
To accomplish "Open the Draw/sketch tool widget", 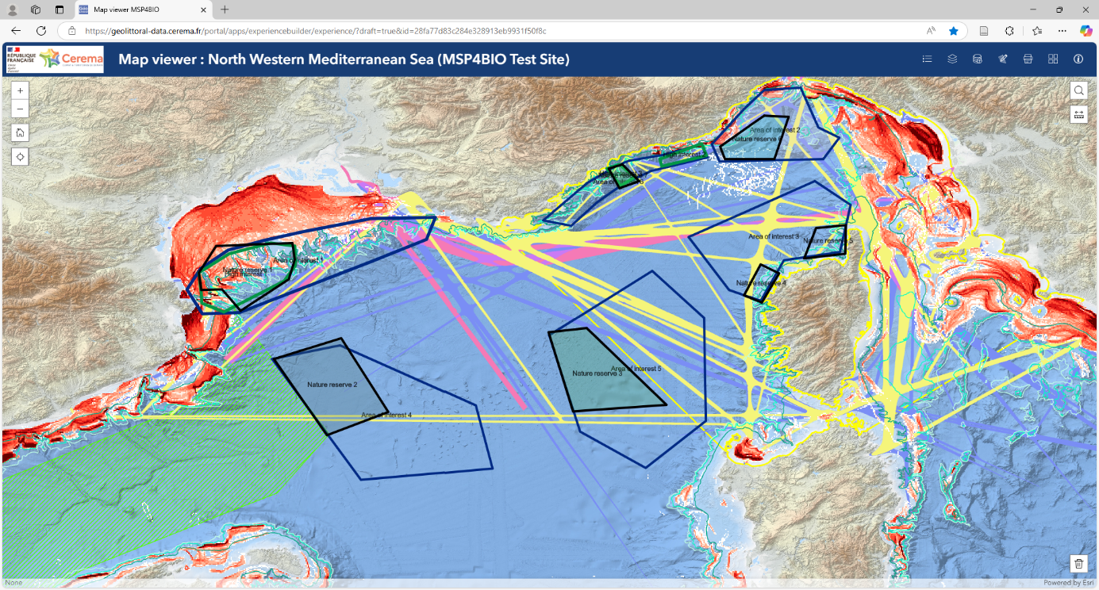I will pyautogui.click(x=1003, y=59).
